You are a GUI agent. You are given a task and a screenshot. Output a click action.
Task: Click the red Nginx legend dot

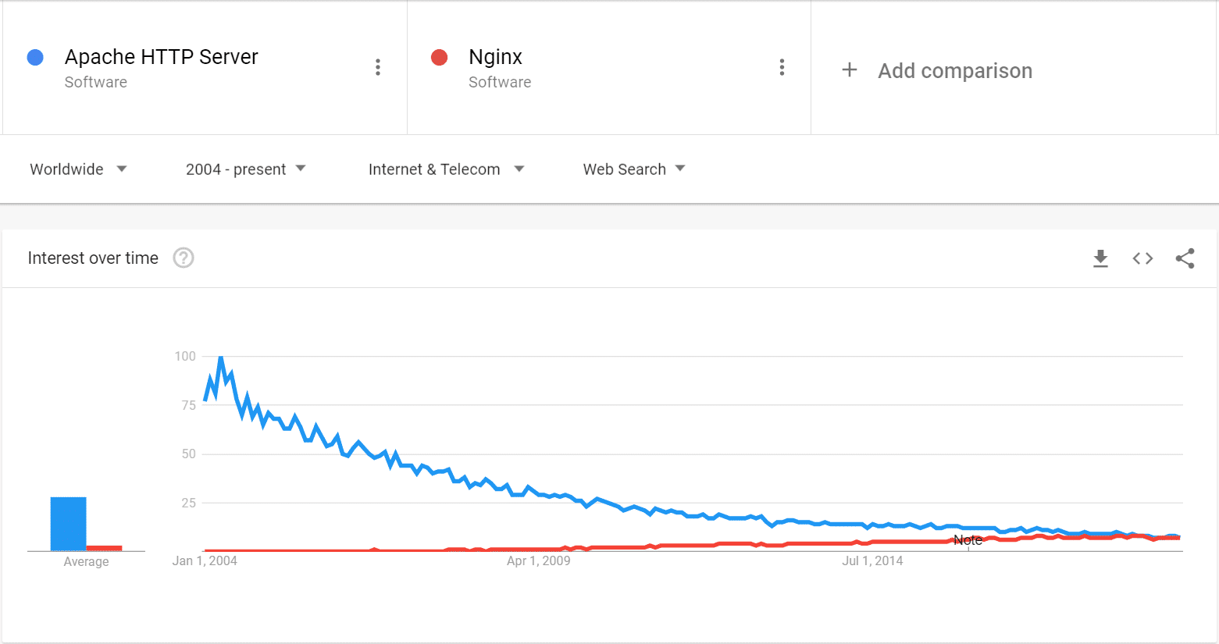439,56
